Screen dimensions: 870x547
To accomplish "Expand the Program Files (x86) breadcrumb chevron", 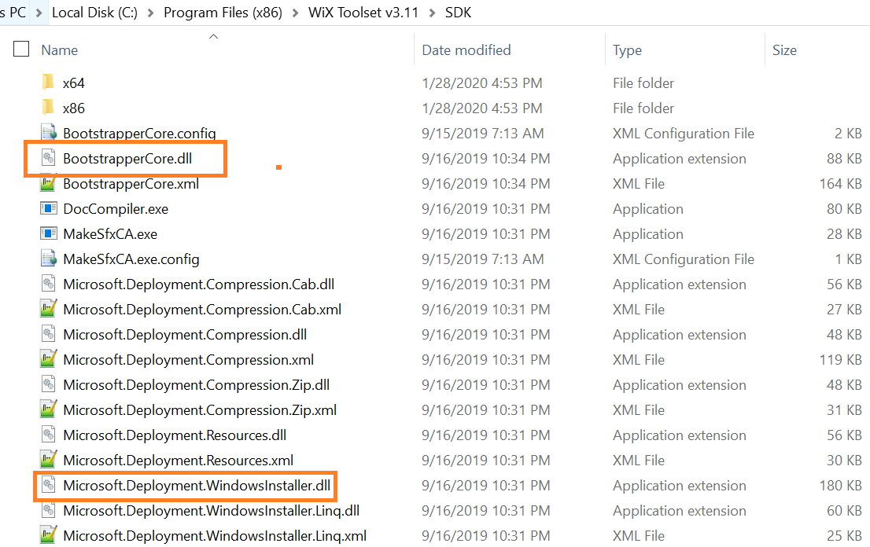I will [293, 13].
